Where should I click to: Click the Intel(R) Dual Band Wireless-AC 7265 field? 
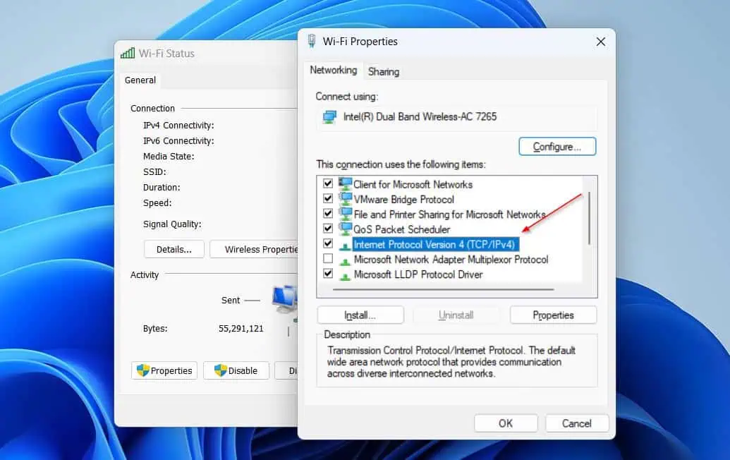pos(456,117)
